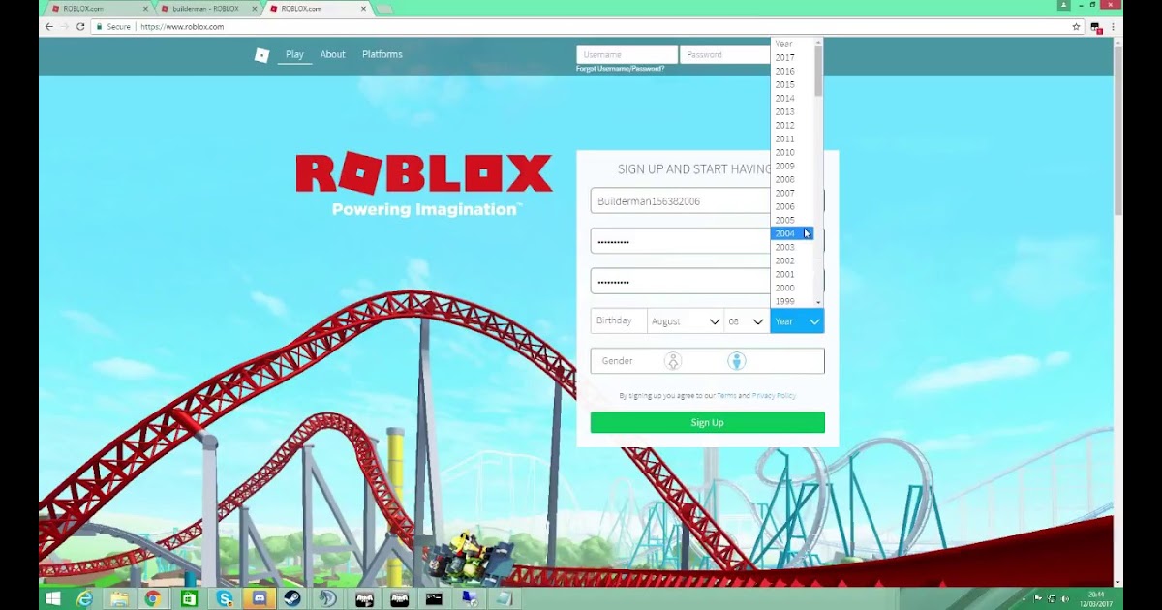The image size is (1162, 610).
Task: Launch Internet Explorer from the taskbar
Action: tap(85, 599)
